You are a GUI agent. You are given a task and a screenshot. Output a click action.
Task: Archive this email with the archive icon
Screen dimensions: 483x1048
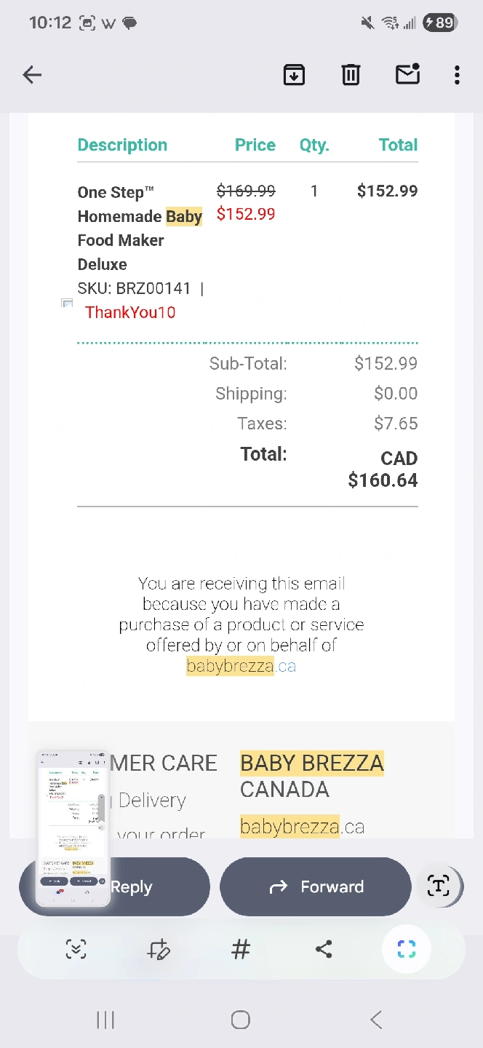[x=294, y=74]
